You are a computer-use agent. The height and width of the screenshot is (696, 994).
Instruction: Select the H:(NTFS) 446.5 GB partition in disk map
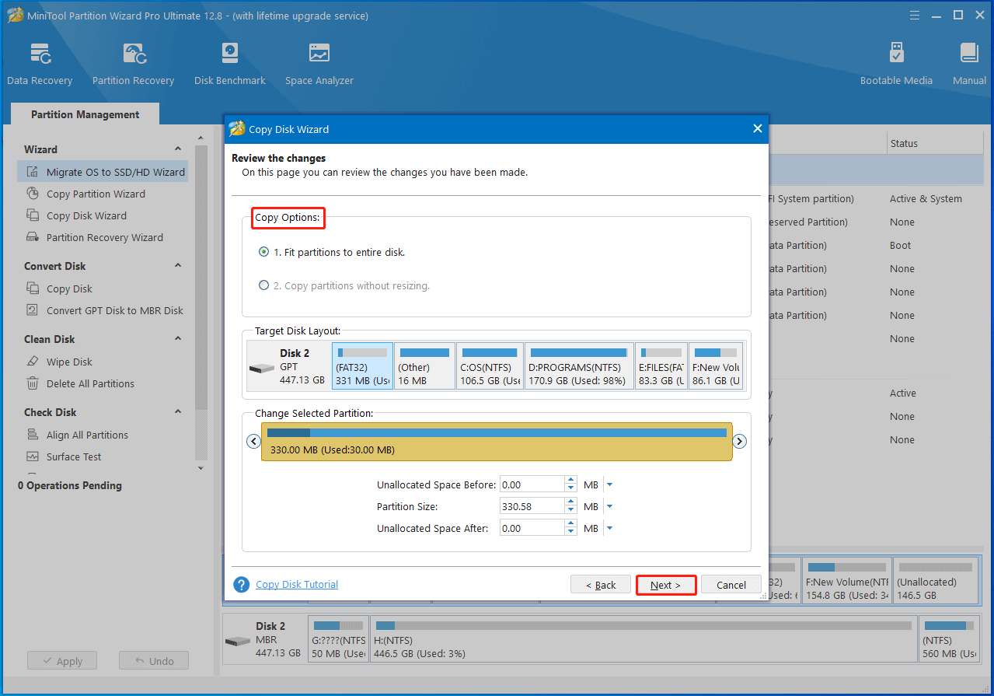[643, 641]
